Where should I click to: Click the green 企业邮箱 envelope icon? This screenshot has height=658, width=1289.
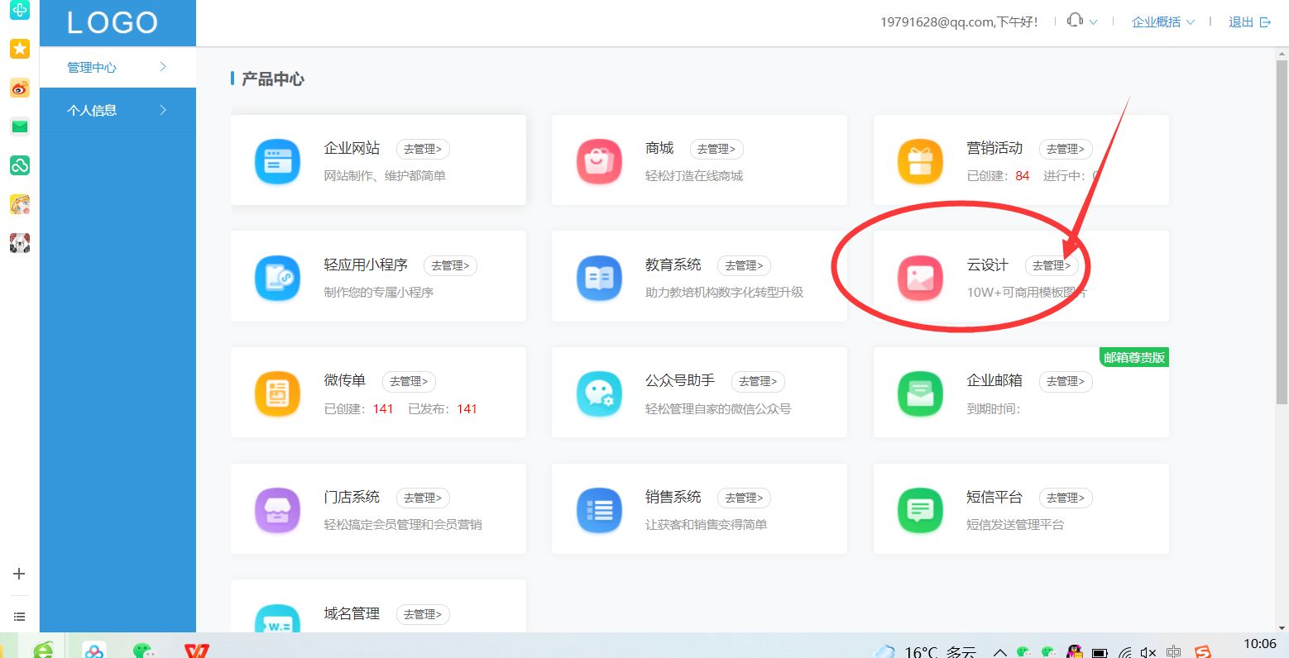pos(920,394)
